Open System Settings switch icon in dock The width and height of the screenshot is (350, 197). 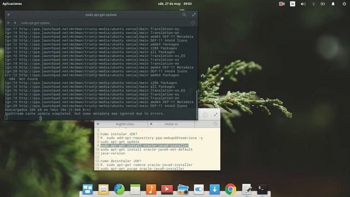pyautogui.click(x=199, y=189)
